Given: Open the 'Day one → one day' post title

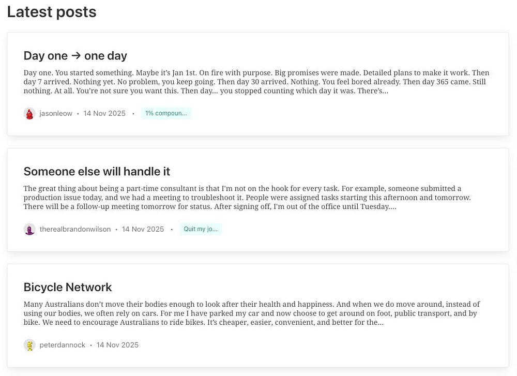Looking at the screenshot, I should point(75,55).
